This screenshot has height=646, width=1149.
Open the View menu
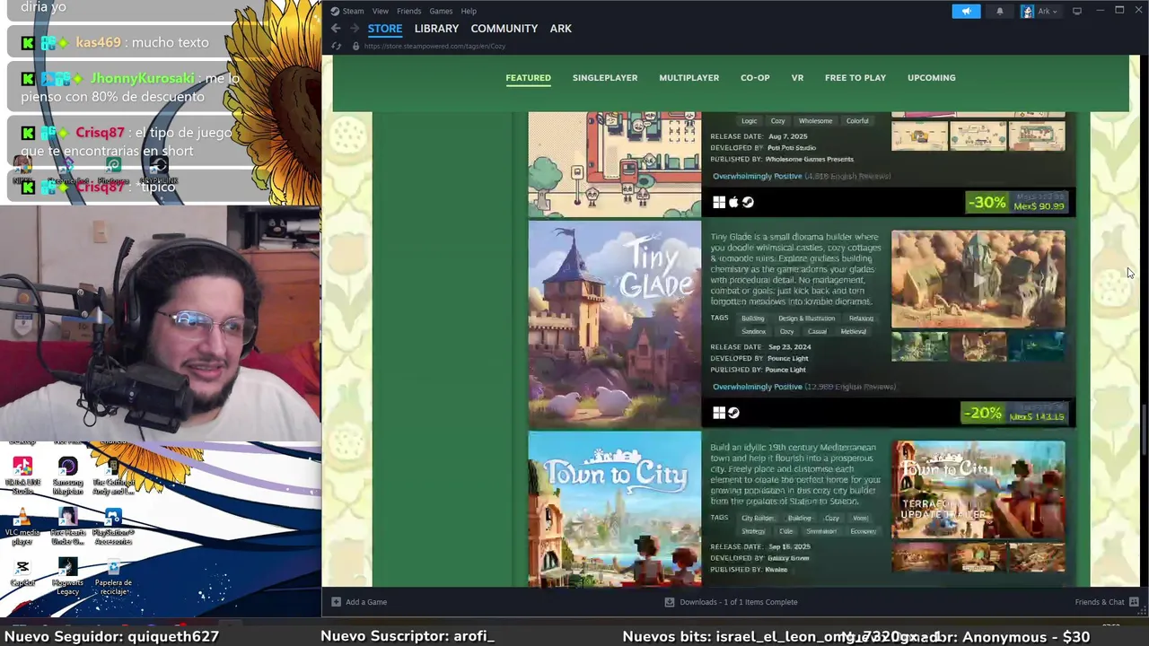coord(381,11)
